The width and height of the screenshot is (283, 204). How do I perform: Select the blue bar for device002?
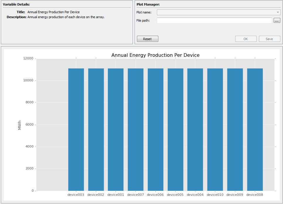coord(96,129)
